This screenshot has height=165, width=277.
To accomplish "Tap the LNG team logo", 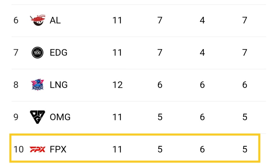I will point(37,85).
